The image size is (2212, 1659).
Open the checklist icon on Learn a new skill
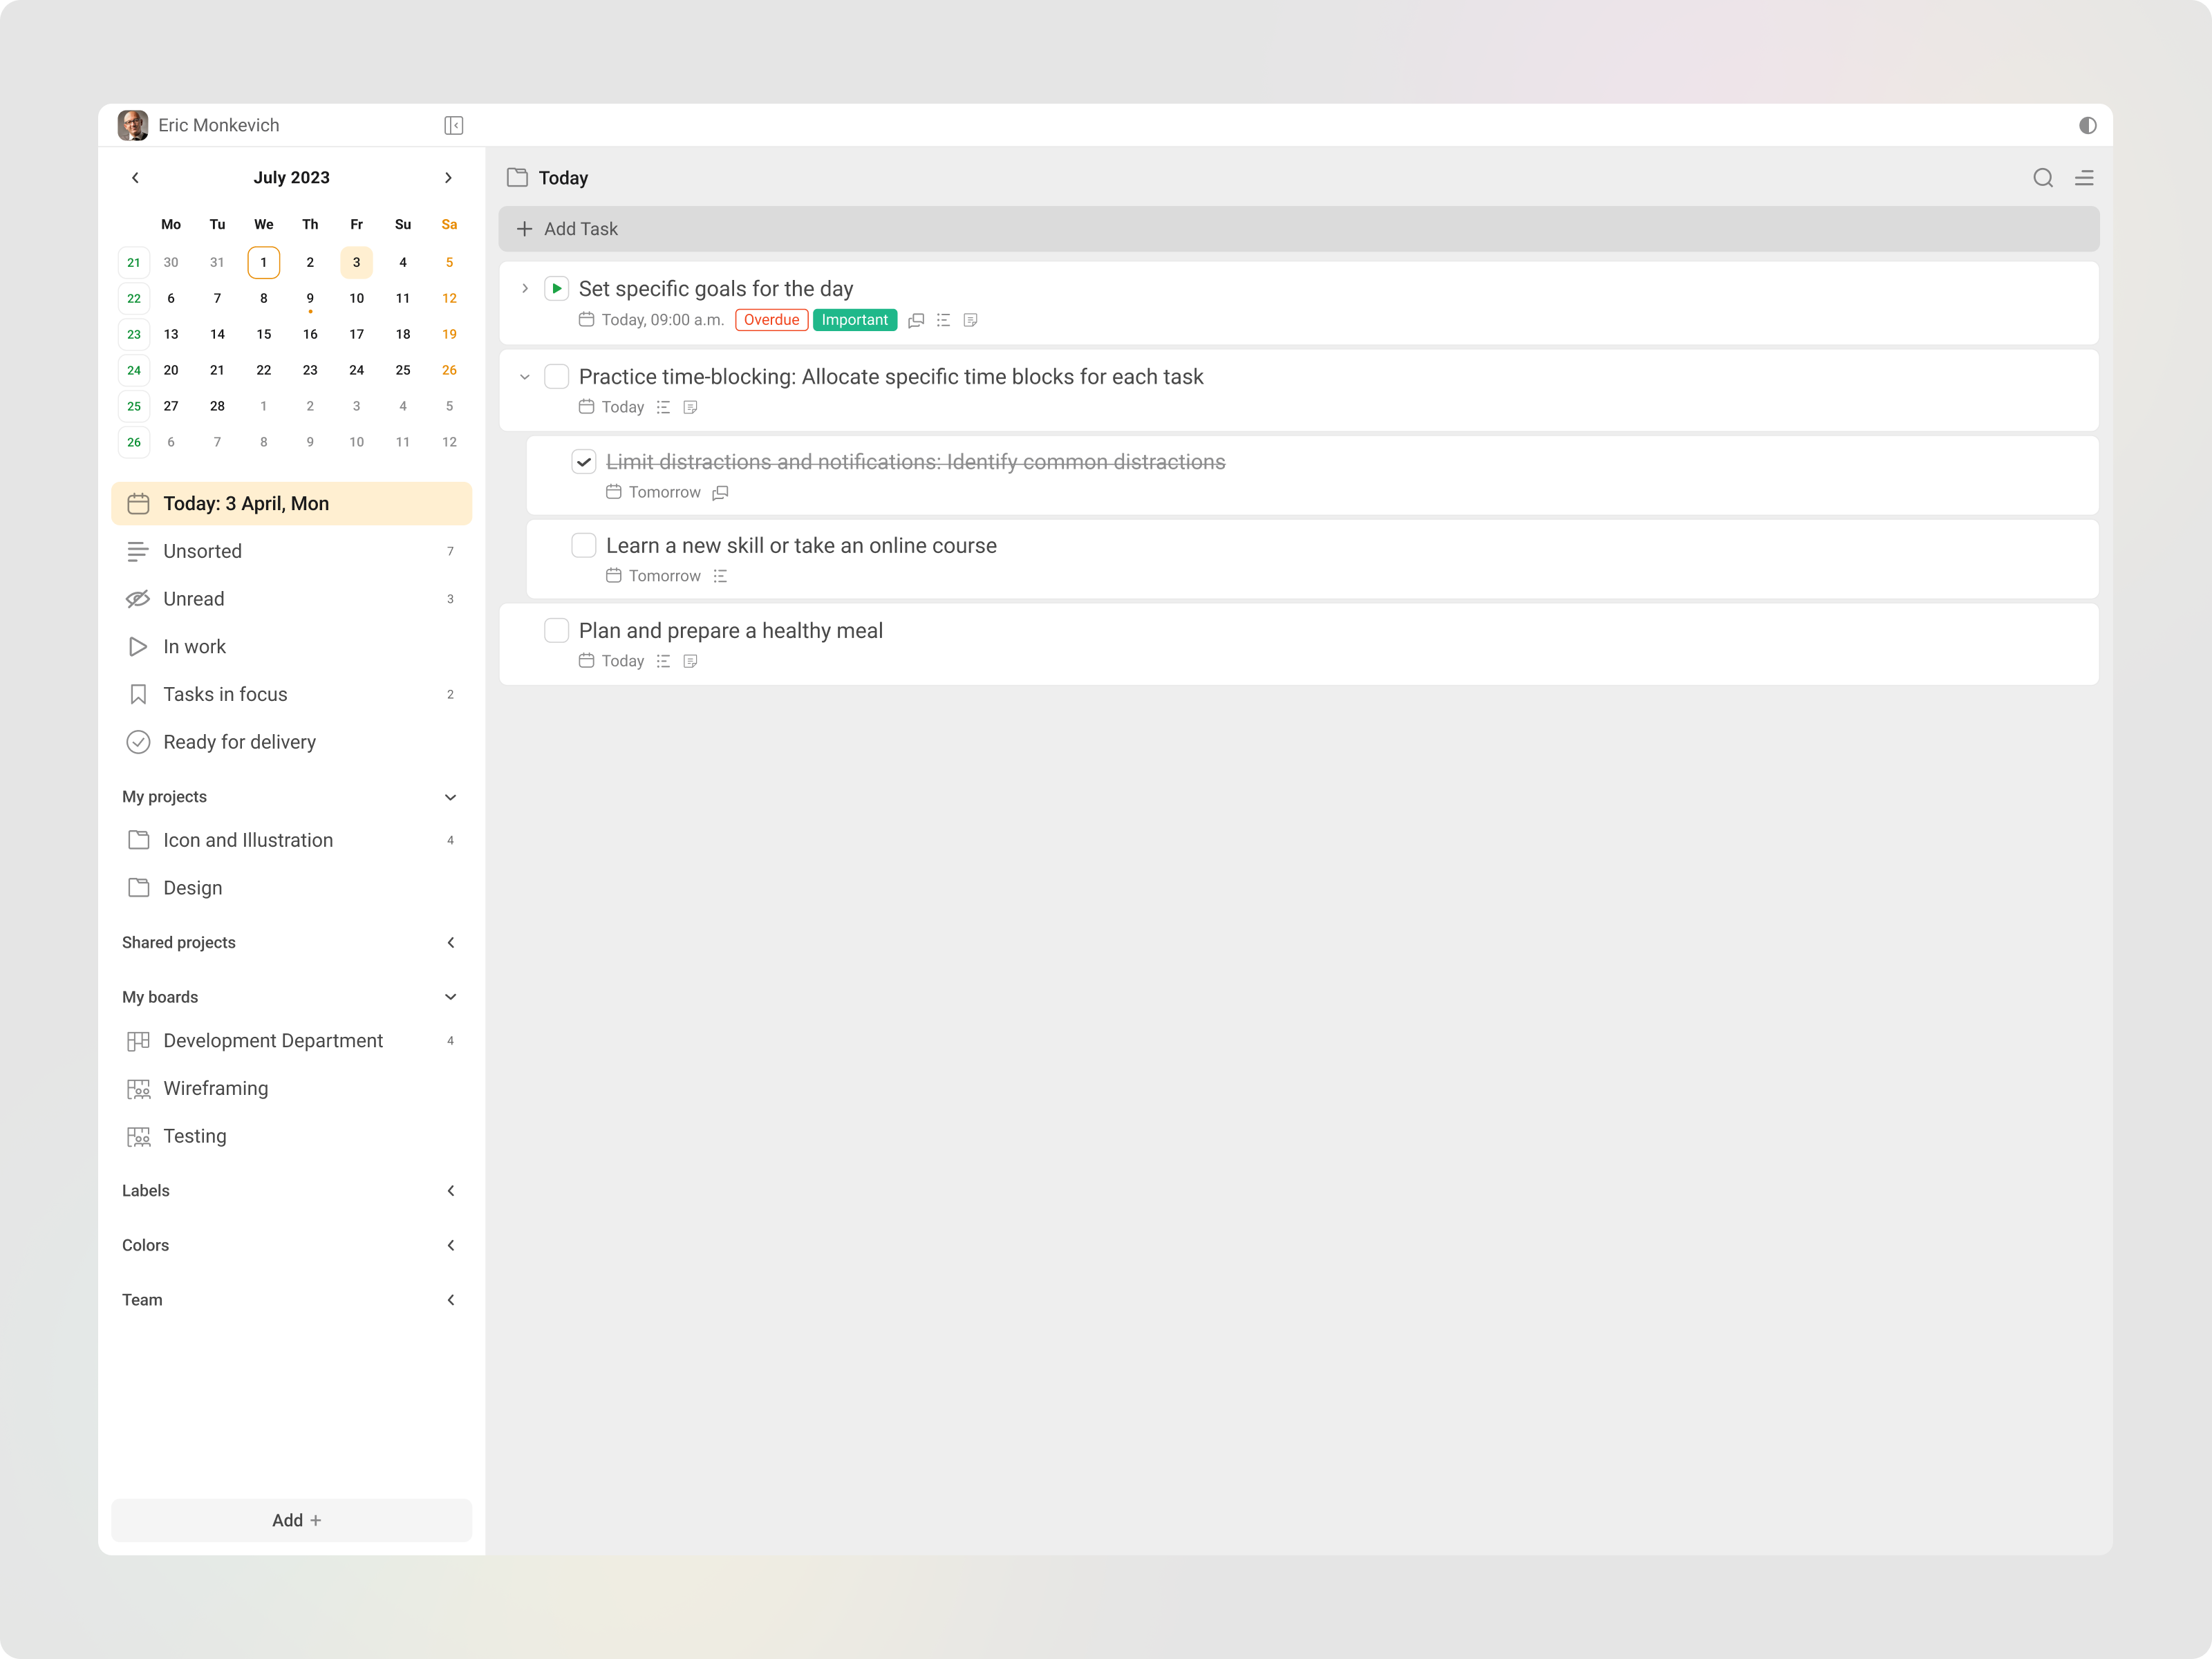(719, 576)
